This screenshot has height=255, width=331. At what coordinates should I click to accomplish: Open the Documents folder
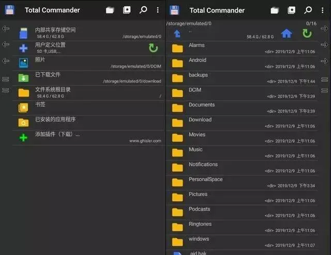243,108
